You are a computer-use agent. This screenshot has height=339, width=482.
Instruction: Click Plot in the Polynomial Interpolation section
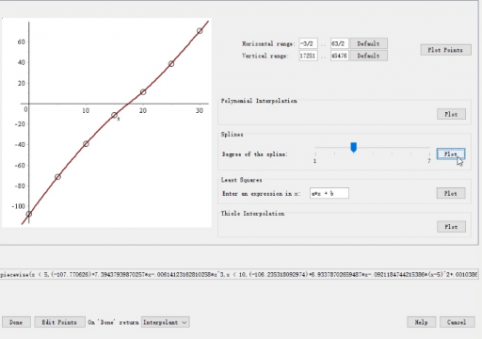pyautogui.click(x=451, y=114)
